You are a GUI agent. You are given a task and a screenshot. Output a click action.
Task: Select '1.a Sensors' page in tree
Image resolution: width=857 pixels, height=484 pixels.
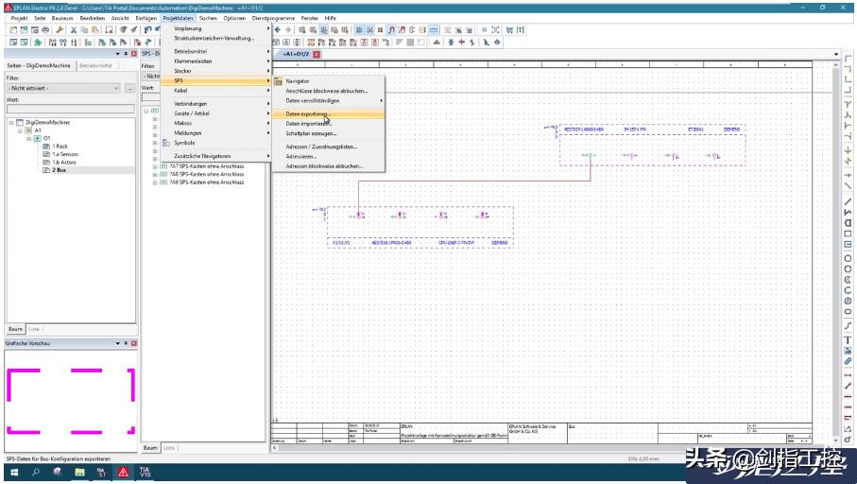[x=65, y=154]
